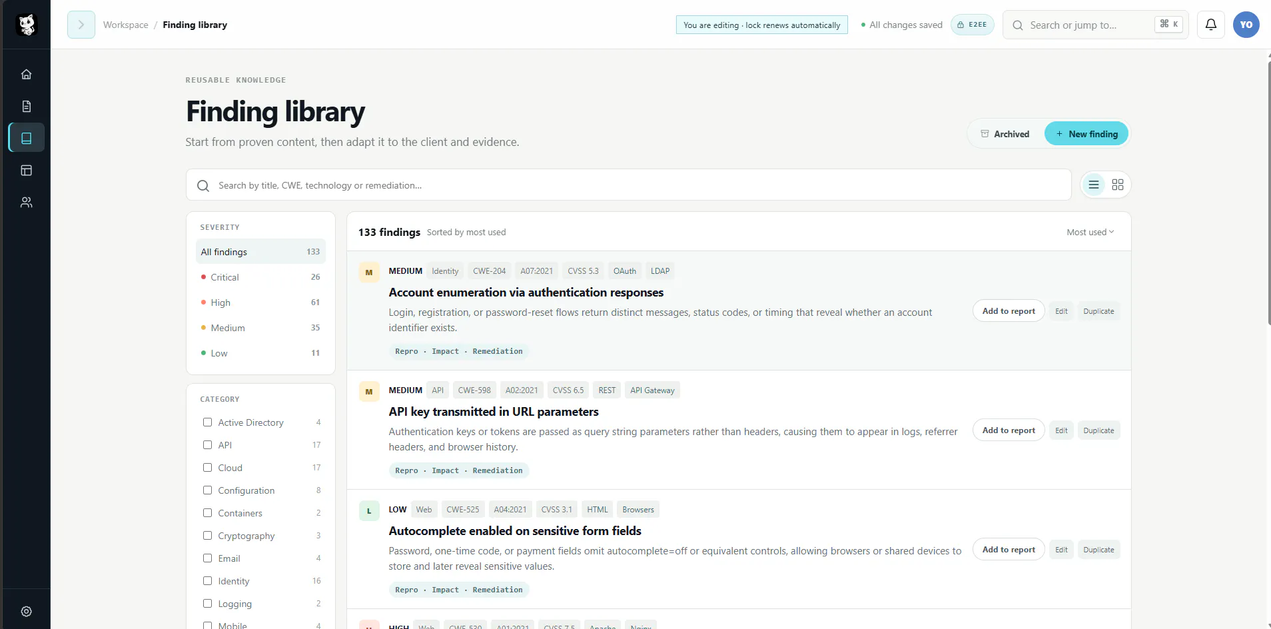Check the Cryptography category checkbox
1271x629 pixels.
207,535
